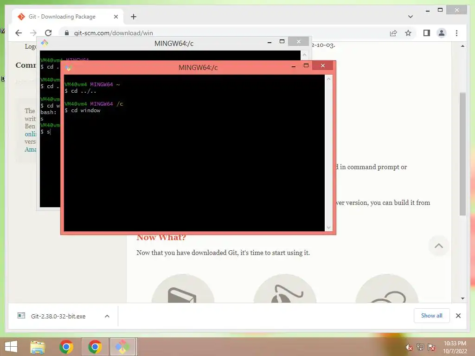Click the muted volume tray icon
This screenshot has height=356, width=475.
409,347
